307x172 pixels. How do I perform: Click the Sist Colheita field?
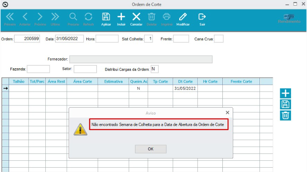pos(149,38)
